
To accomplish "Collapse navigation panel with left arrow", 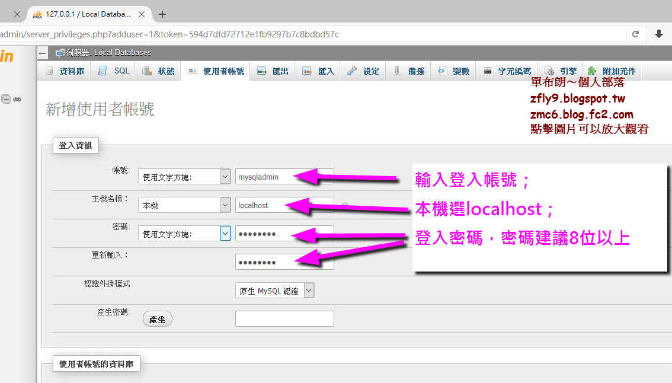I will 43,53.
